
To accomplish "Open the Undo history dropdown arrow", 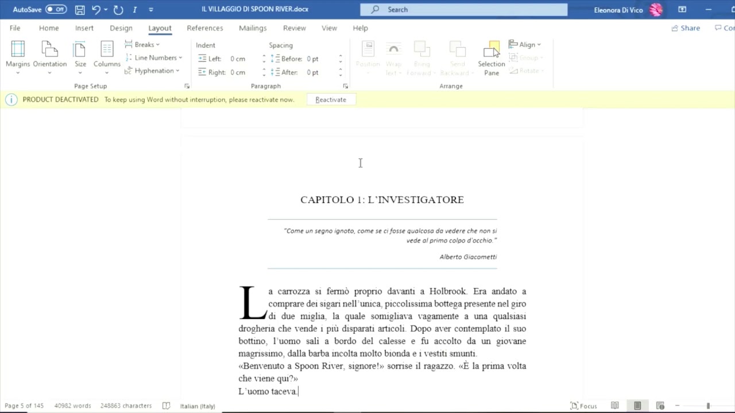I will point(106,10).
